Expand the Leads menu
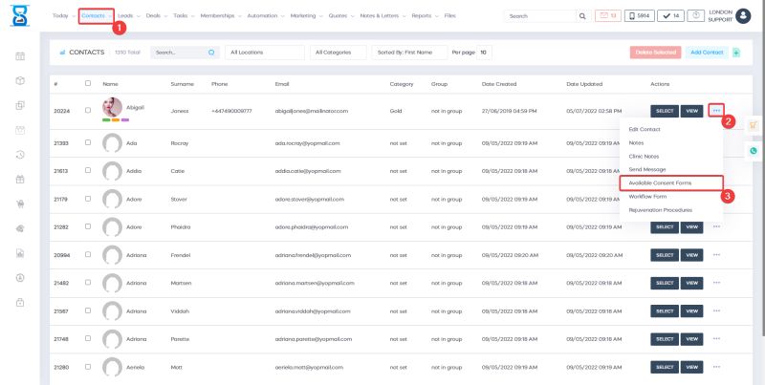 [129, 16]
